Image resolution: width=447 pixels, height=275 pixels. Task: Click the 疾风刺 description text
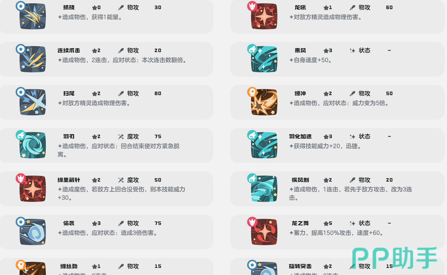[x=350, y=193]
